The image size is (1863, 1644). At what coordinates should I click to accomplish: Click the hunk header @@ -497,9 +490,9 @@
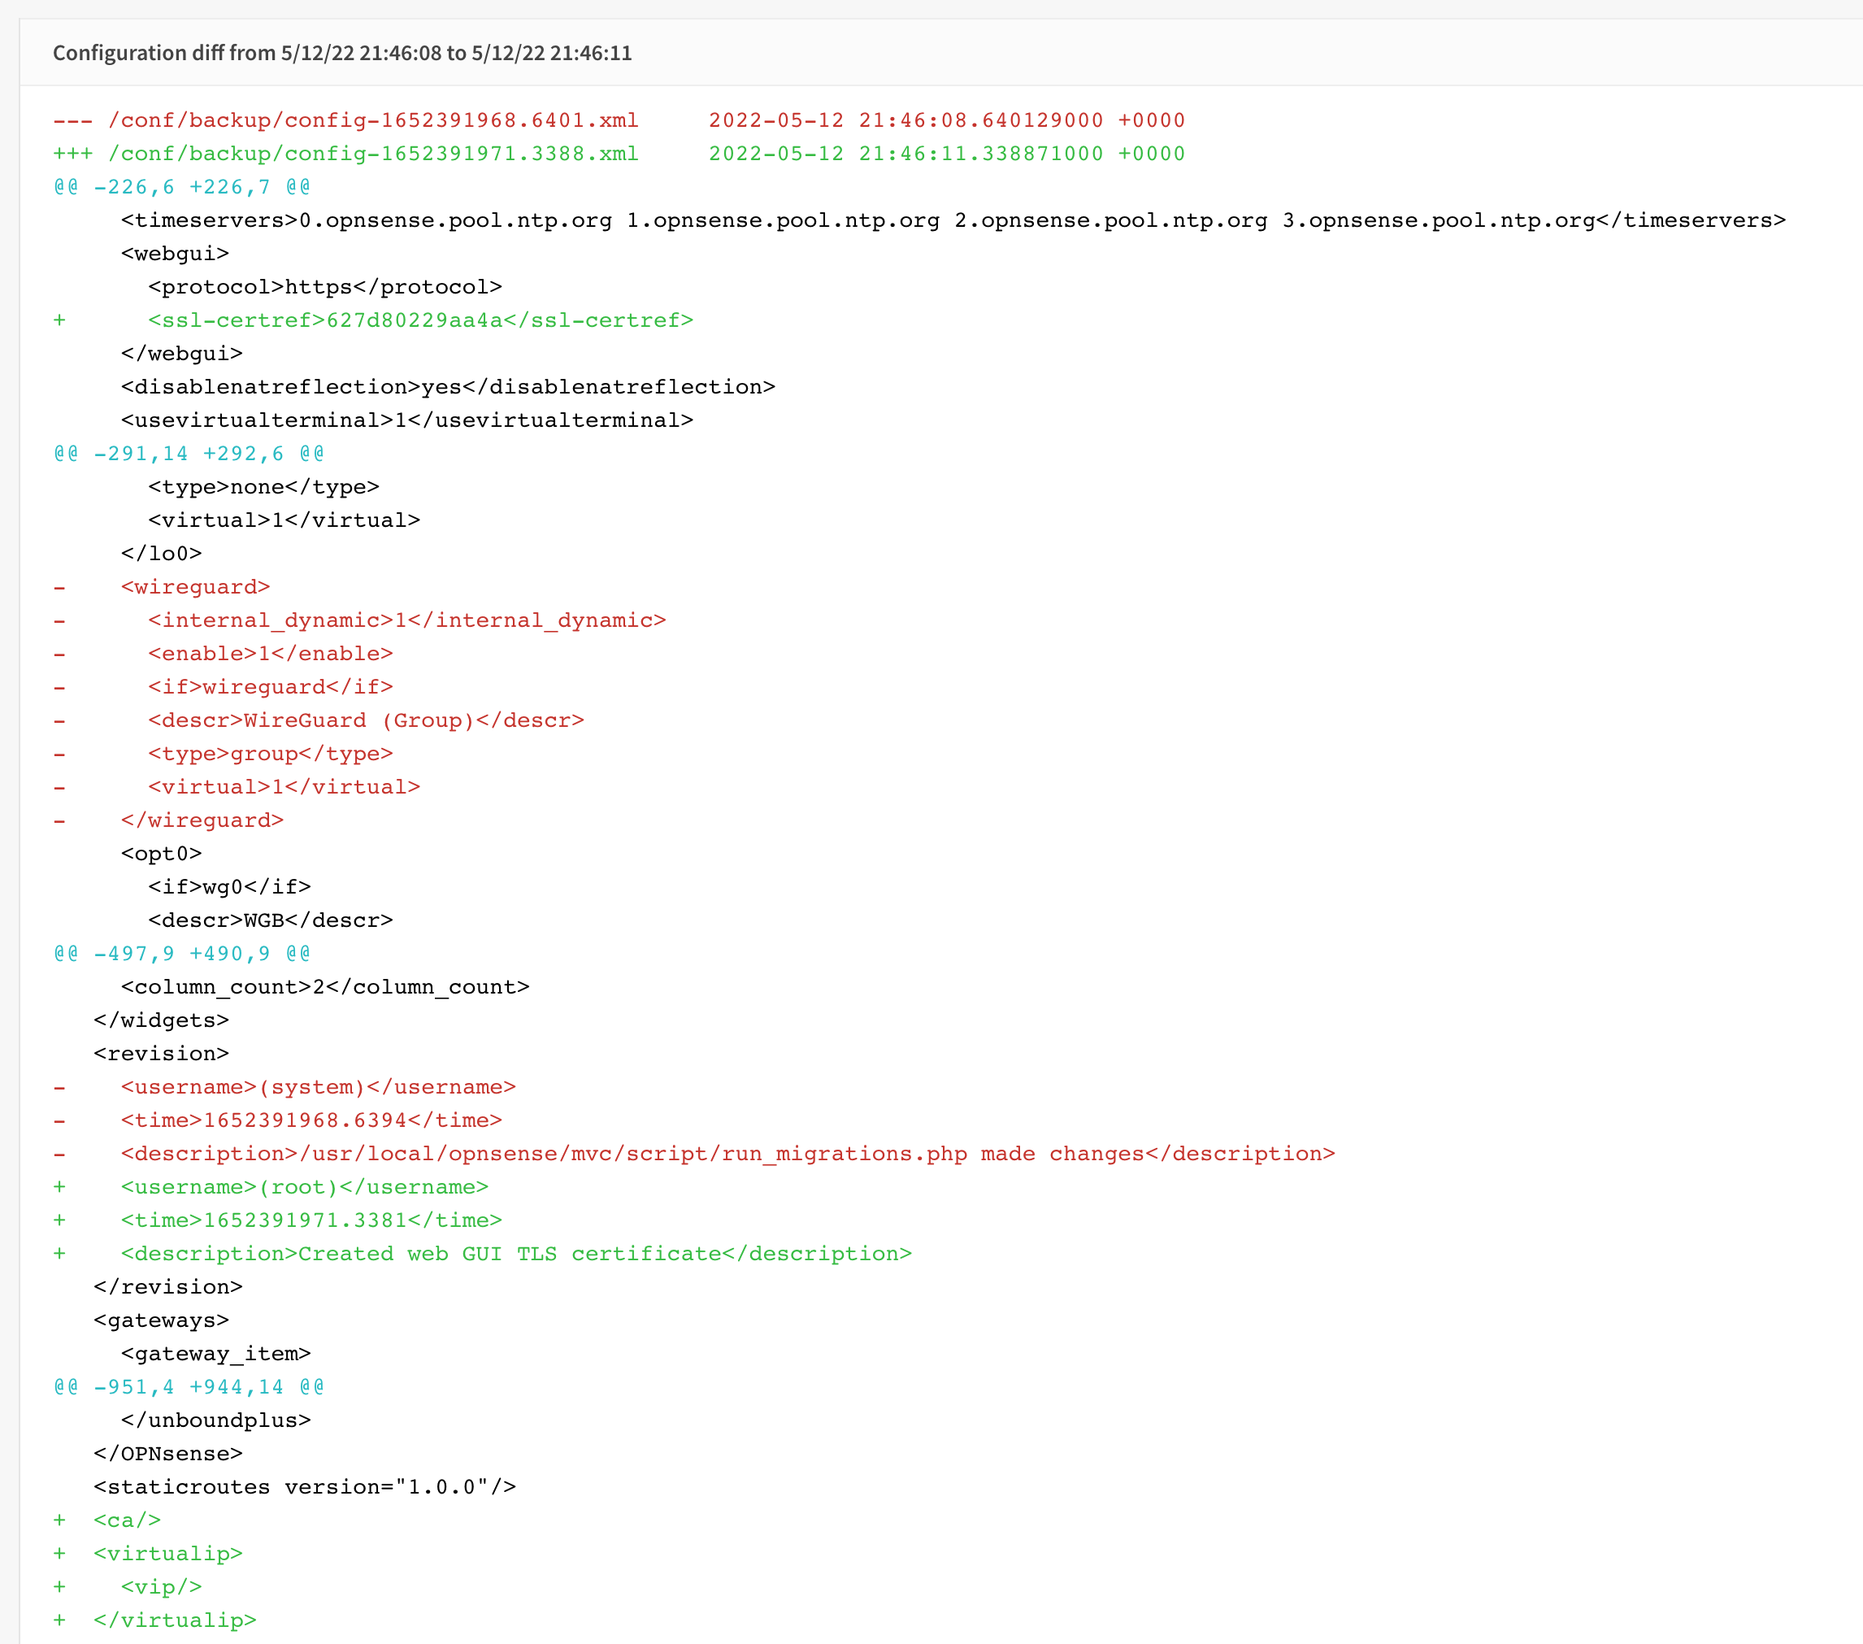pos(180,952)
